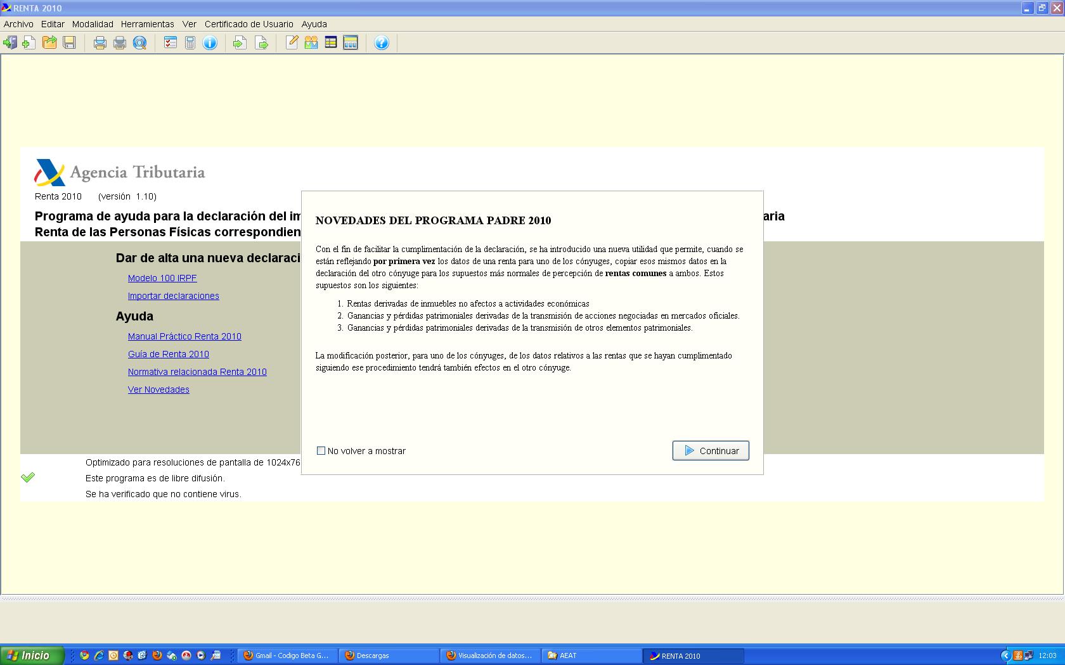
Task: Open print preview magnifier icon
Action: tap(140, 43)
